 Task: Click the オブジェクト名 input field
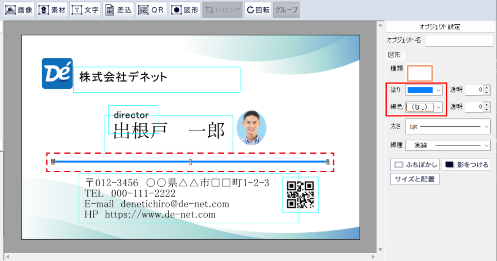459,40
